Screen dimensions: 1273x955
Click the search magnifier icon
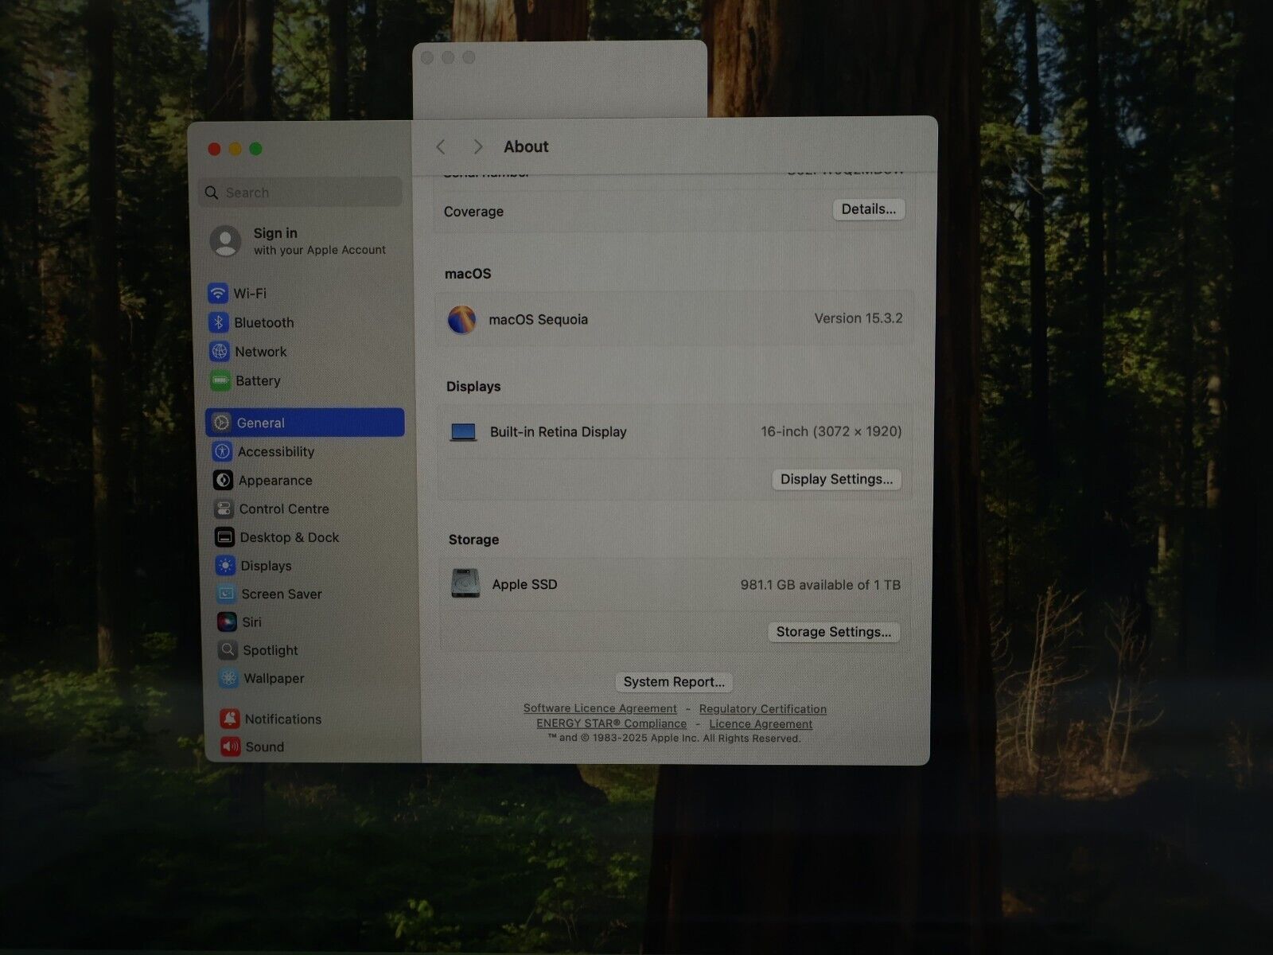click(212, 193)
